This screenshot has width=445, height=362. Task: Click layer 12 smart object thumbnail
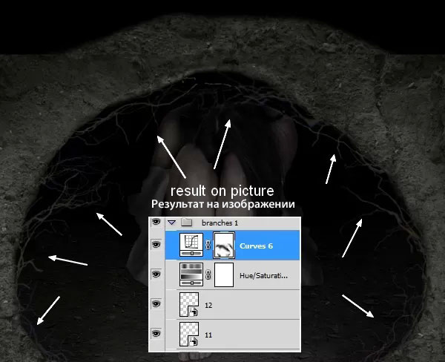coord(189,304)
